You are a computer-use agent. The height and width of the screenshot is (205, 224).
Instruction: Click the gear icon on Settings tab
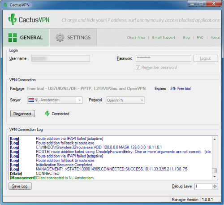point(60,38)
